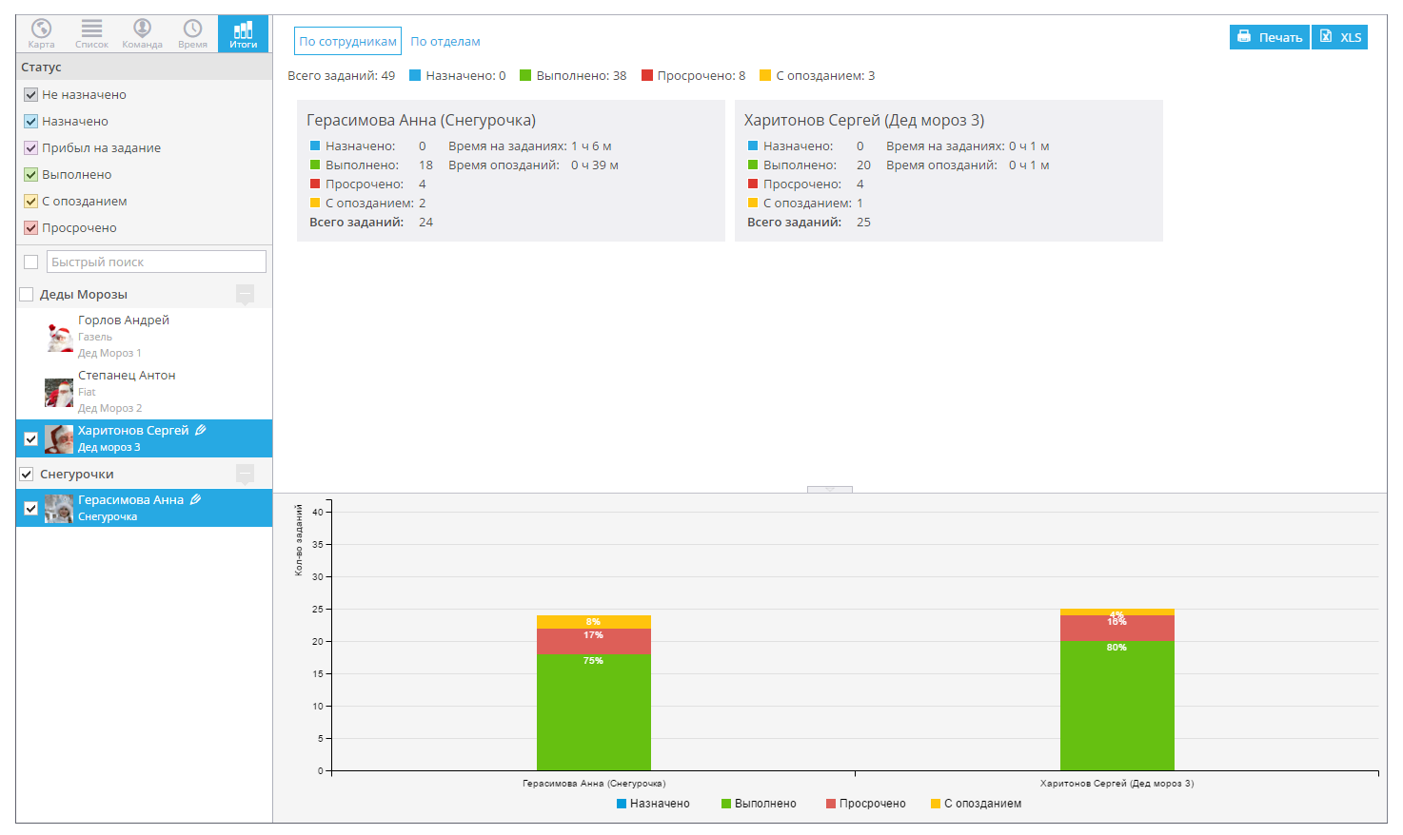Viewport: 1403px width, 835px height.
Task: Click the Статус section header
Action: [x=144, y=67]
